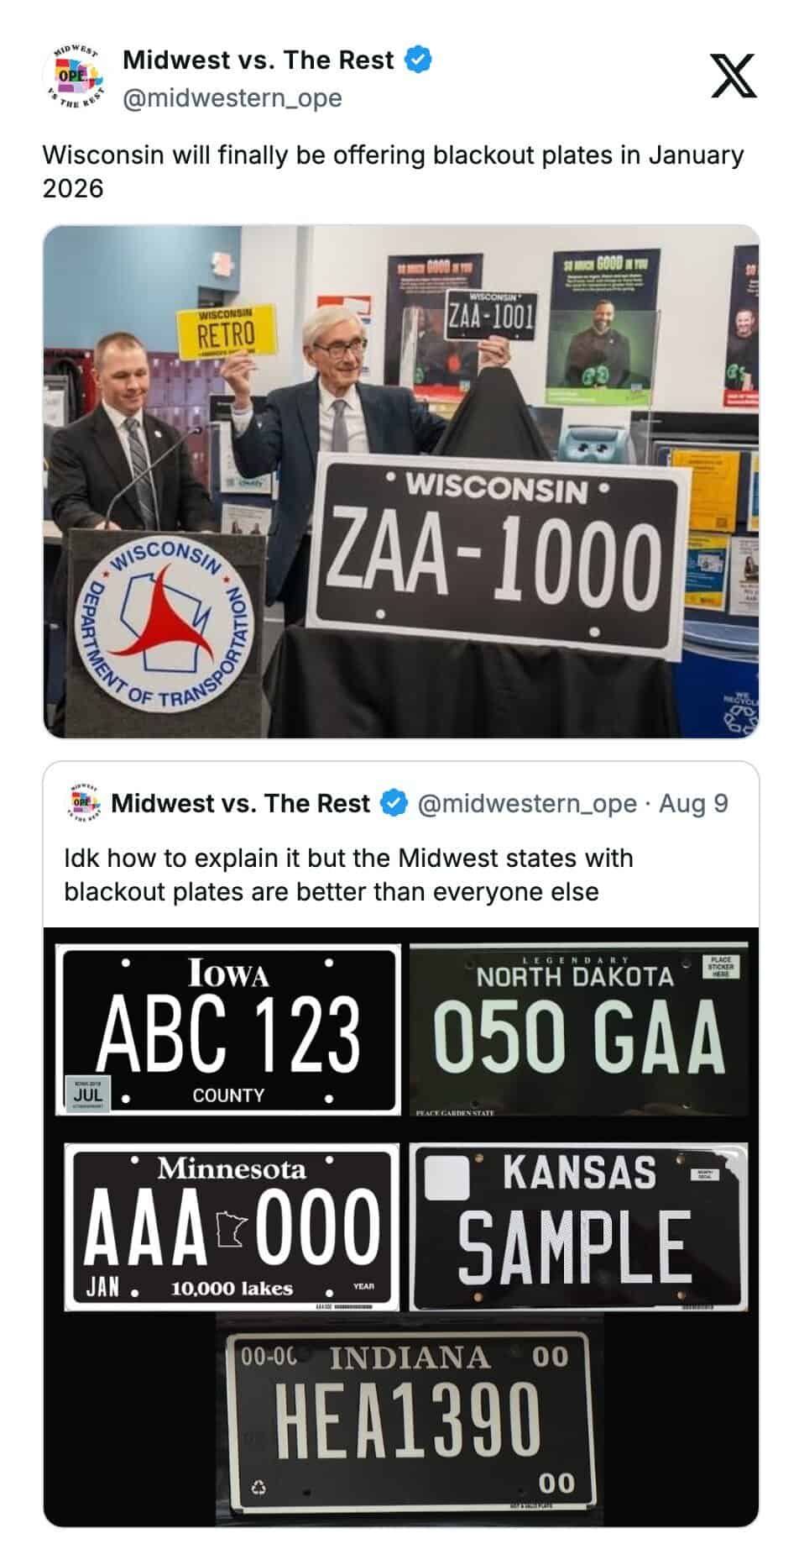Open the Midwest vs. The Rest display name
Image resolution: width=799 pixels, height=1565 pixels.
click(x=258, y=60)
